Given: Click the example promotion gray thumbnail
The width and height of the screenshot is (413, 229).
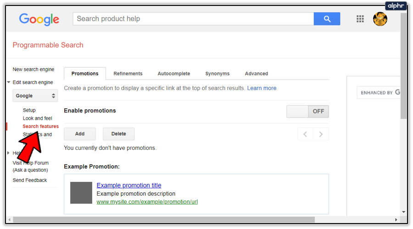Looking at the screenshot, I should (x=81, y=192).
